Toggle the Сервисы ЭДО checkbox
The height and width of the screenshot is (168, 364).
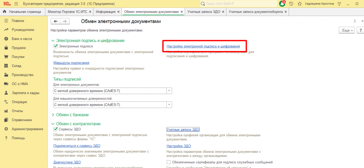(x=55, y=129)
